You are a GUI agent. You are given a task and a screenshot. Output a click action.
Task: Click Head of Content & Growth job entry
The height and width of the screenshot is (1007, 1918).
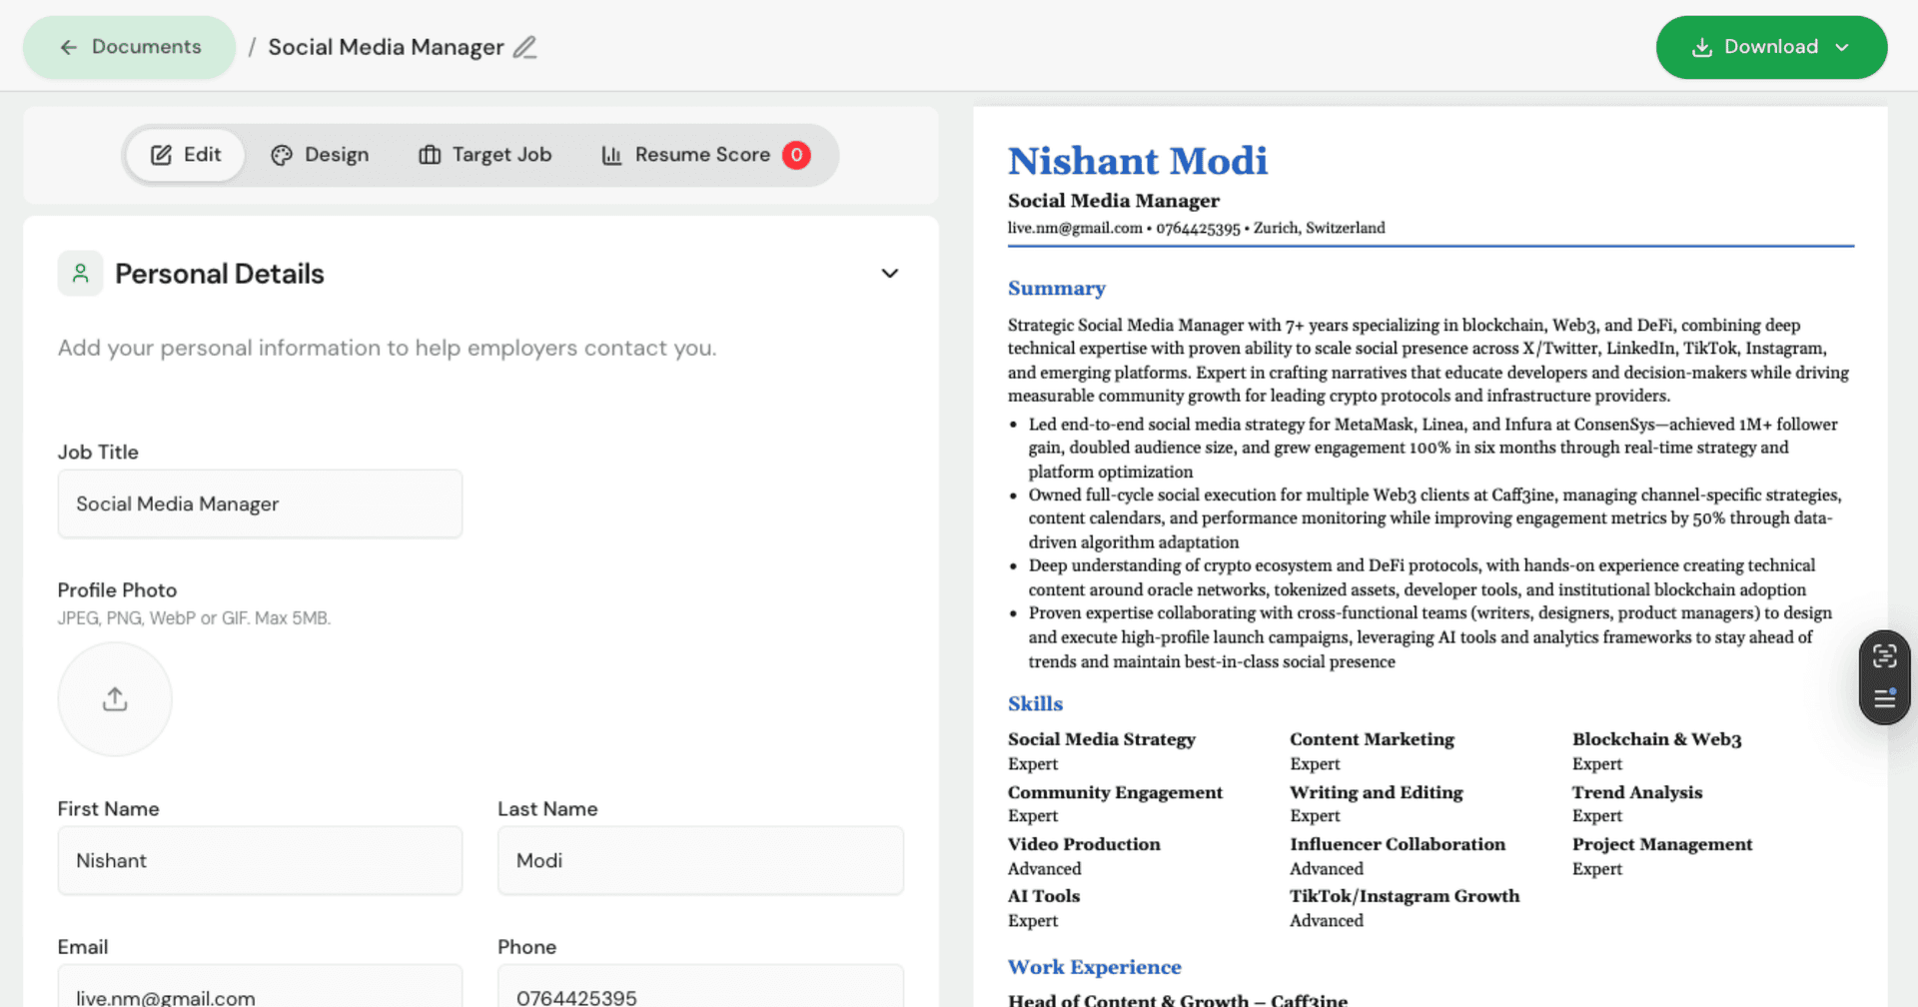(1177, 999)
